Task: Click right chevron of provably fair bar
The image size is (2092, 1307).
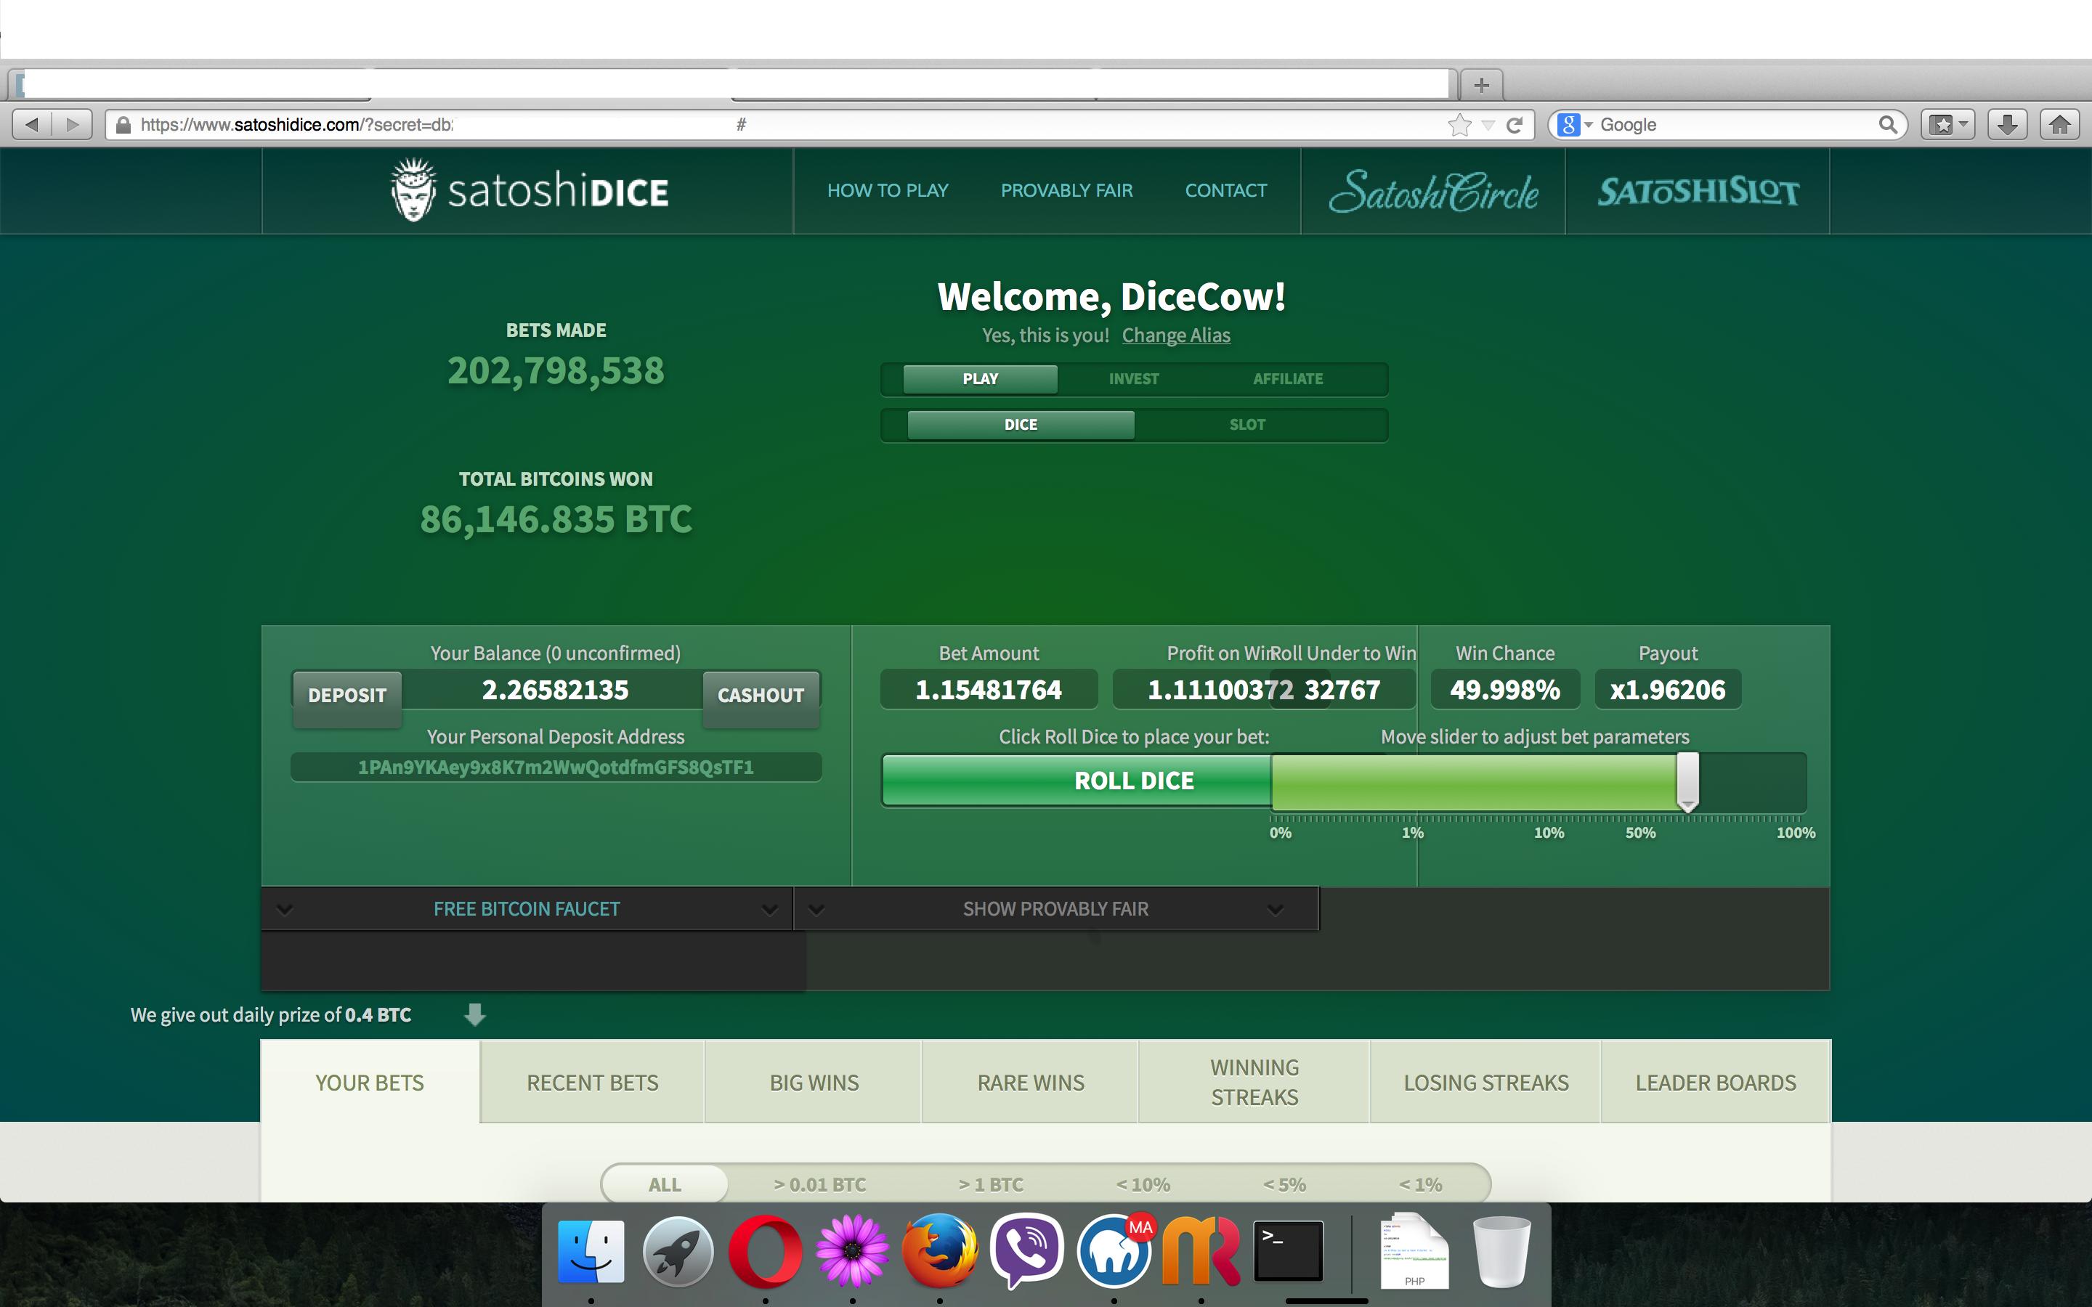Action: pos(1275,909)
